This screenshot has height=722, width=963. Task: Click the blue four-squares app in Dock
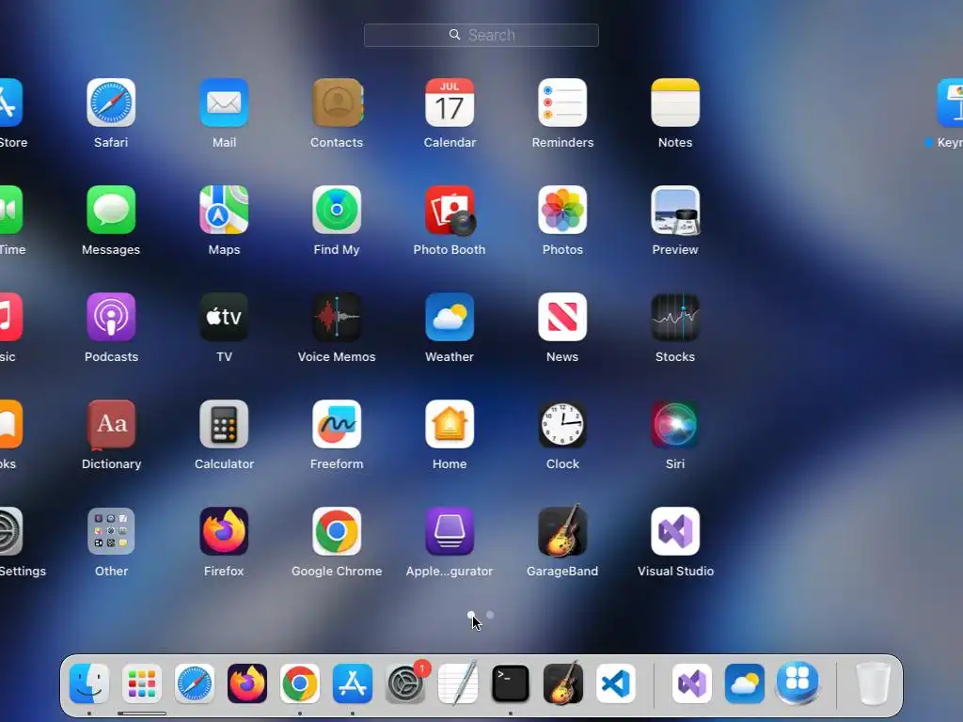797,683
